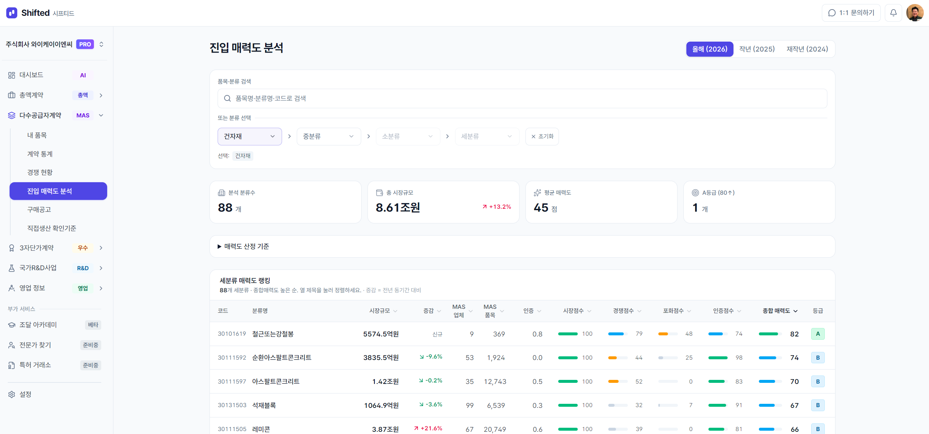Click the 다수공급자계약 layers icon
The width and height of the screenshot is (929, 434).
click(x=12, y=115)
